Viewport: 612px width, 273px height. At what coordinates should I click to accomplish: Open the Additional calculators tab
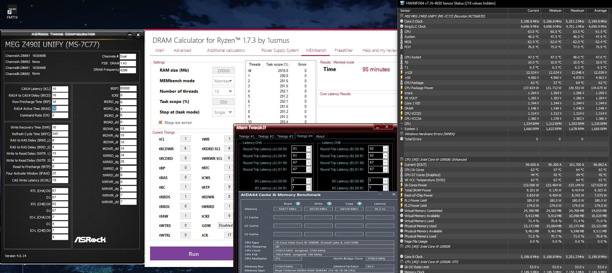226,50
